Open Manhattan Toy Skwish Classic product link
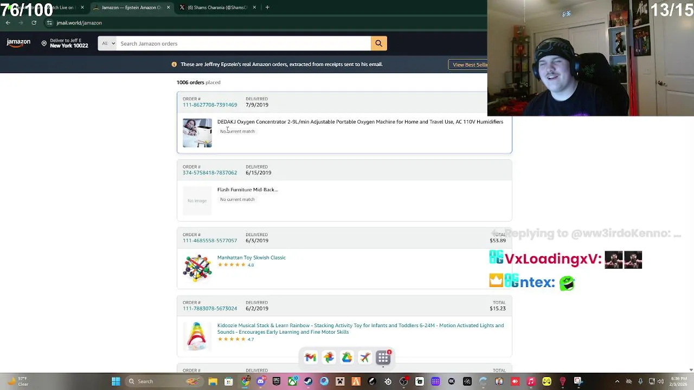This screenshot has height=390, width=694. point(252,258)
